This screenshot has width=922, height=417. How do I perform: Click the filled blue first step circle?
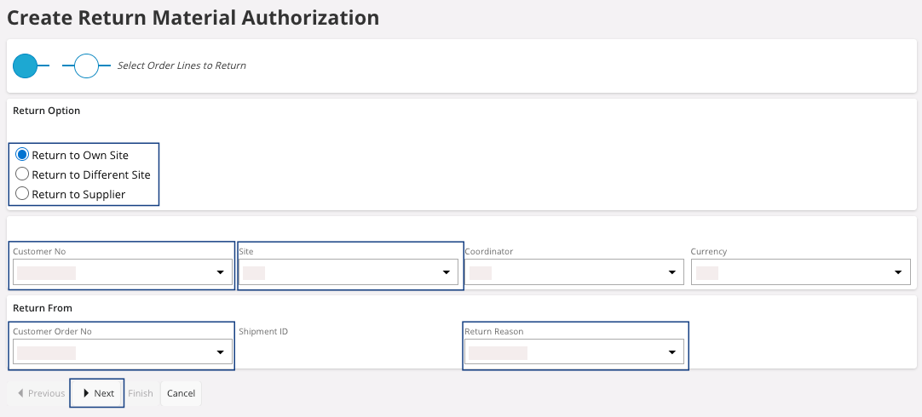pos(26,66)
